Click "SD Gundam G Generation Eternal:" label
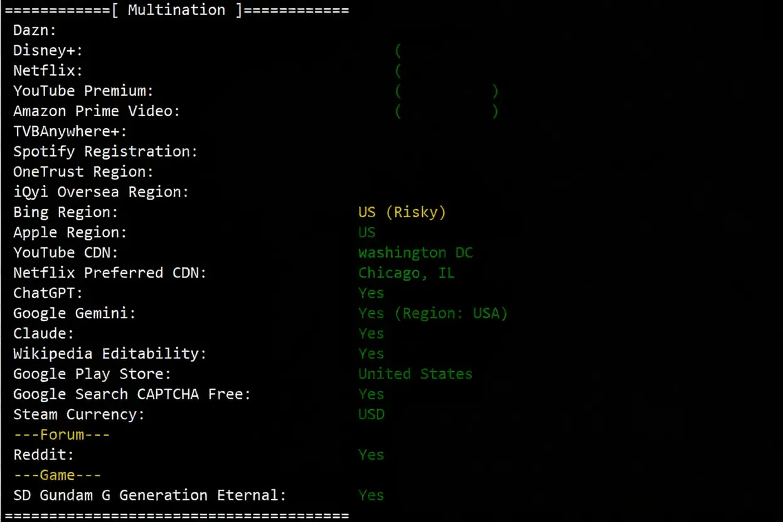Image resolution: width=783 pixels, height=522 pixels. click(149, 495)
